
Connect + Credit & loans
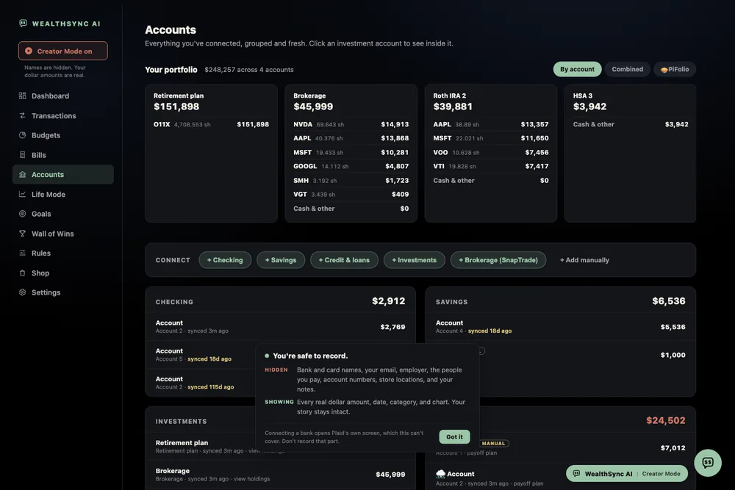[344, 260]
